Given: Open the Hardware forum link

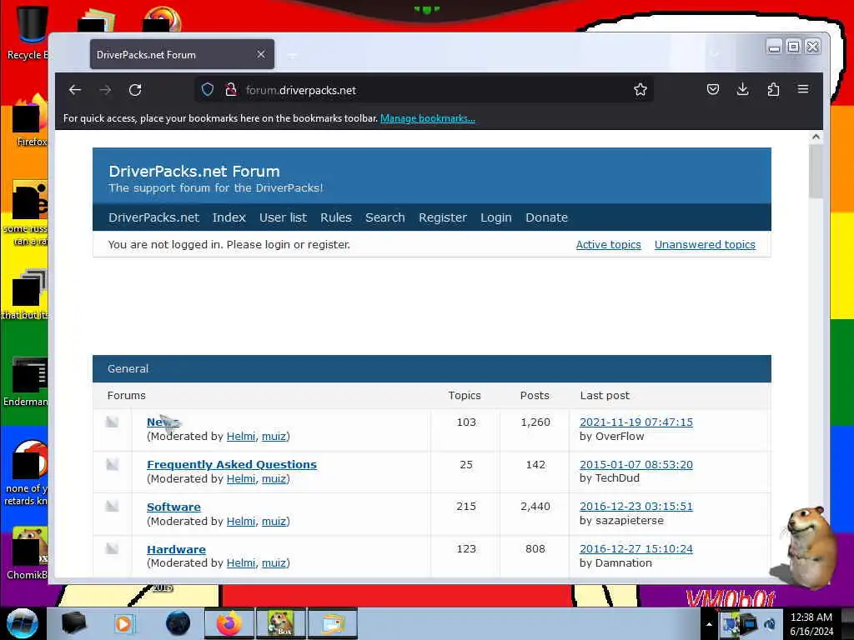Looking at the screenshot, I should click(x=177, y=549).
